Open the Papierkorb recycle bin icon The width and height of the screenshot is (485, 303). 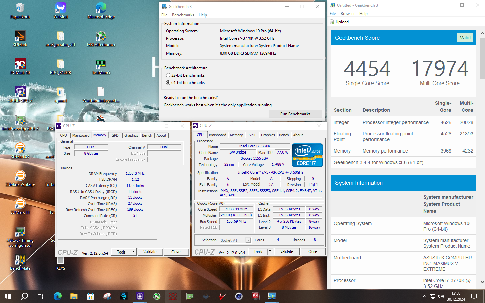(20, 11)
